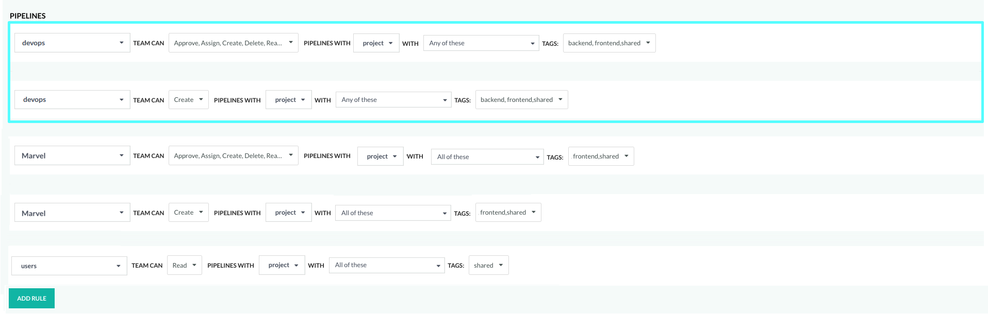The width and height of the screenshot is (988, 314).
Task: Open Create permission dropdown in fourth Marvel rule
Action: click(x=188, y=213)
